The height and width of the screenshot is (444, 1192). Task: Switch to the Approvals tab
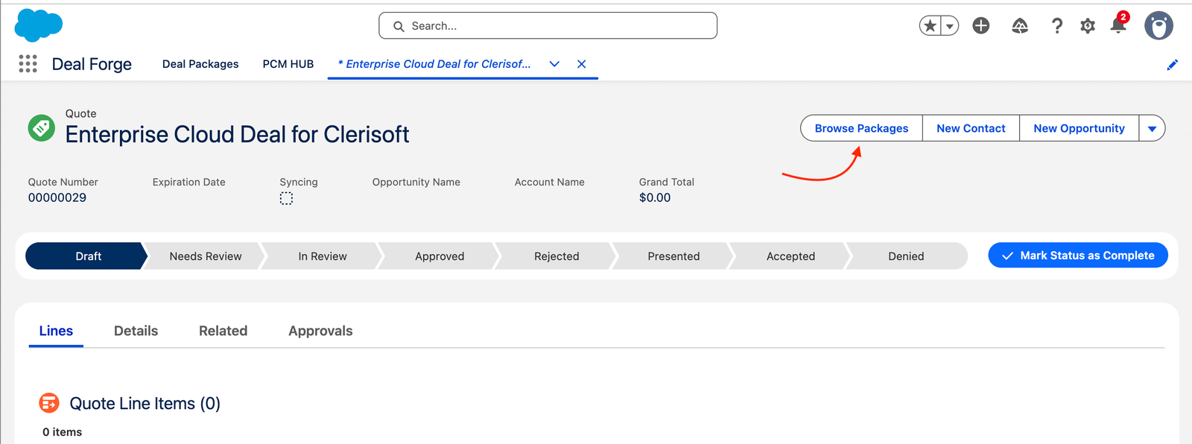(x=320, y=331)
